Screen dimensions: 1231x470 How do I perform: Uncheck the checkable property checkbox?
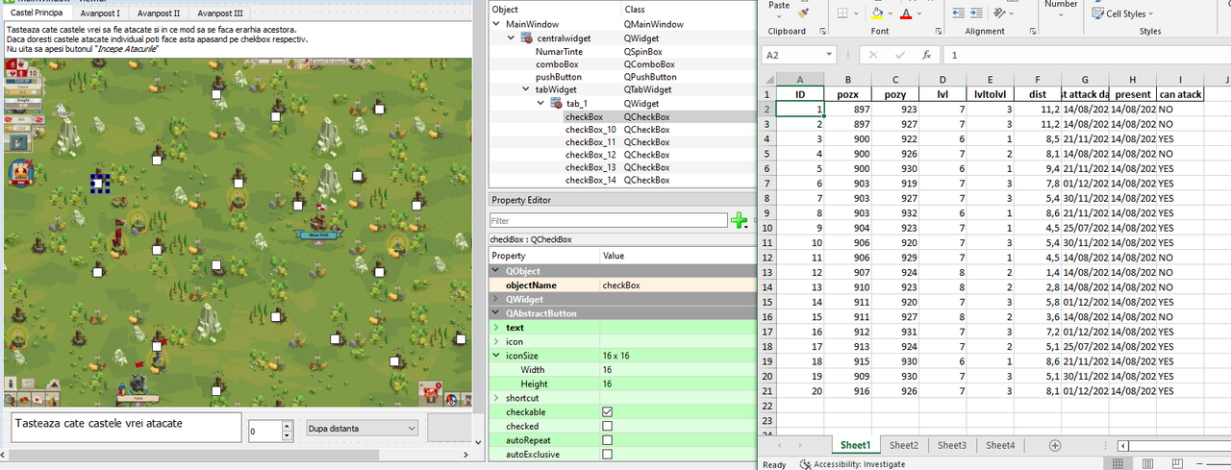point(607,411)
